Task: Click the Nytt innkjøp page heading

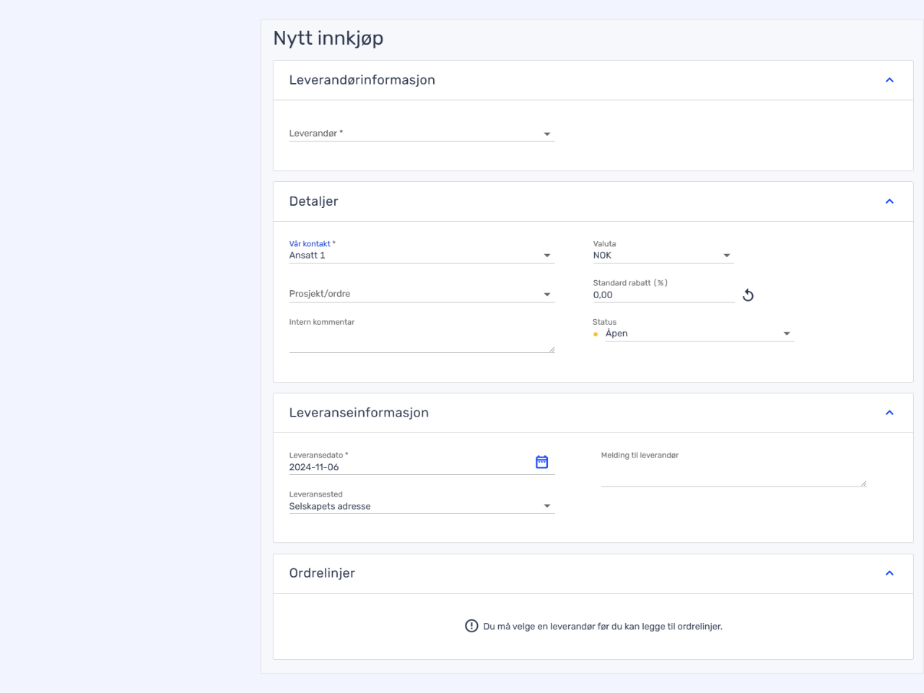Action: pos(328,38)
